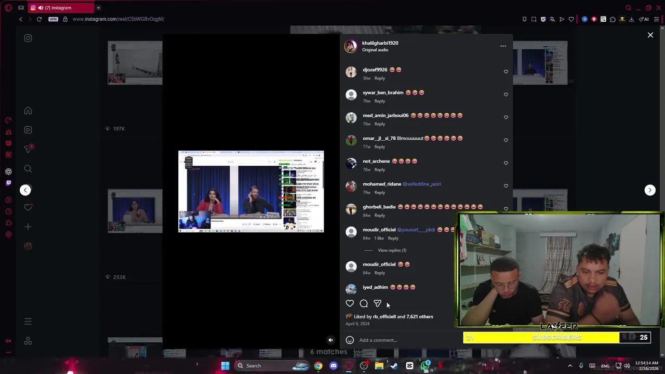Screen dimensions: 665x374
Task: Open Steam from taskbar
Action: tap(394, 366)
